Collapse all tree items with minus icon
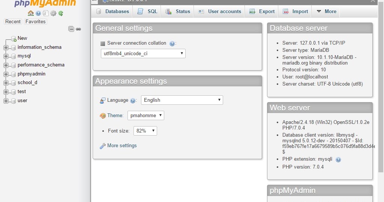 [71, 29]
